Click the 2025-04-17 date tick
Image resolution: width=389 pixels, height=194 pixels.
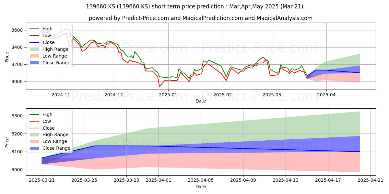pos(328,180)
